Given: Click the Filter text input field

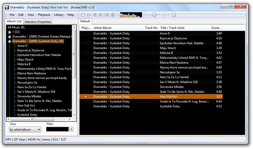Looking at the screenshot, I should (x=58, y=129).
